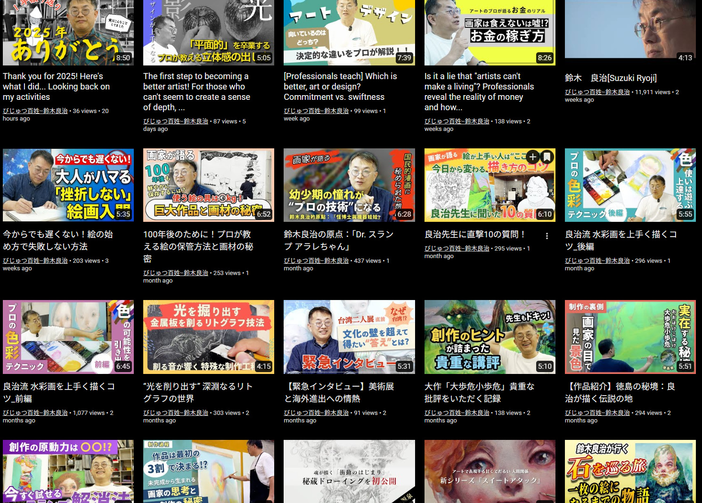Visit channel link under 水彩画を上手く描くコツ_後編
This screenshot has width=702, height=503.
[597, 261]
